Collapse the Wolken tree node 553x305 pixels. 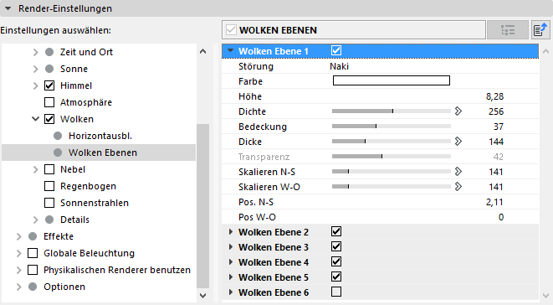point(35,119)
